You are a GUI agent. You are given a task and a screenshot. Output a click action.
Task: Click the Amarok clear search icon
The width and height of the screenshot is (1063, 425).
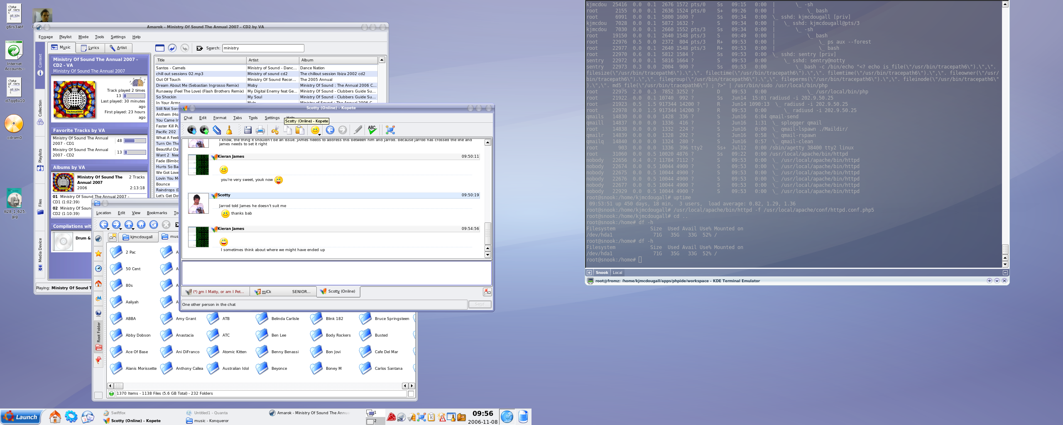click(x=200, y=48)
